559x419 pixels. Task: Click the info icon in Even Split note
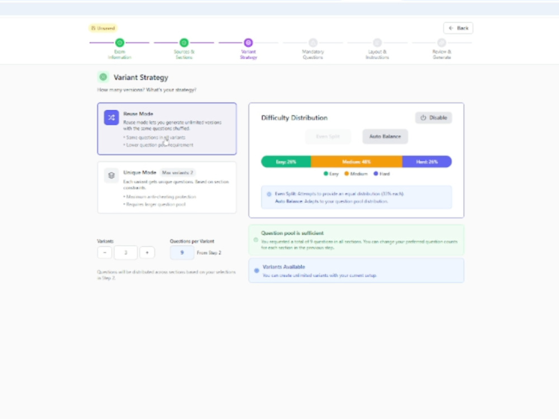(269, 194)
